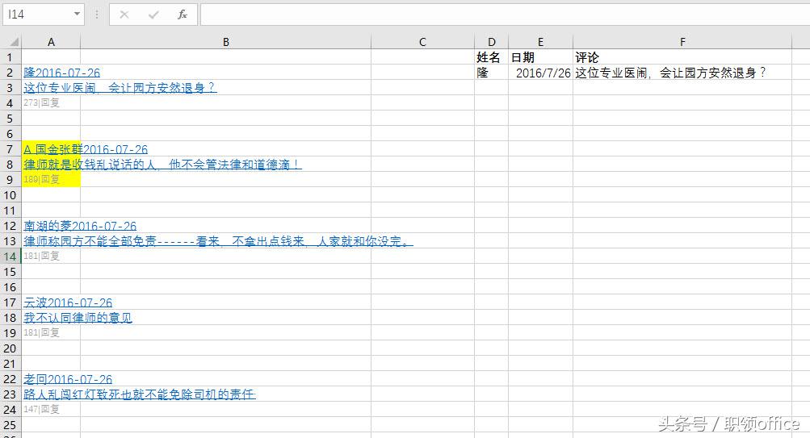
Task: Click the Select All corner triangle
Action: (x=14, y=42)
